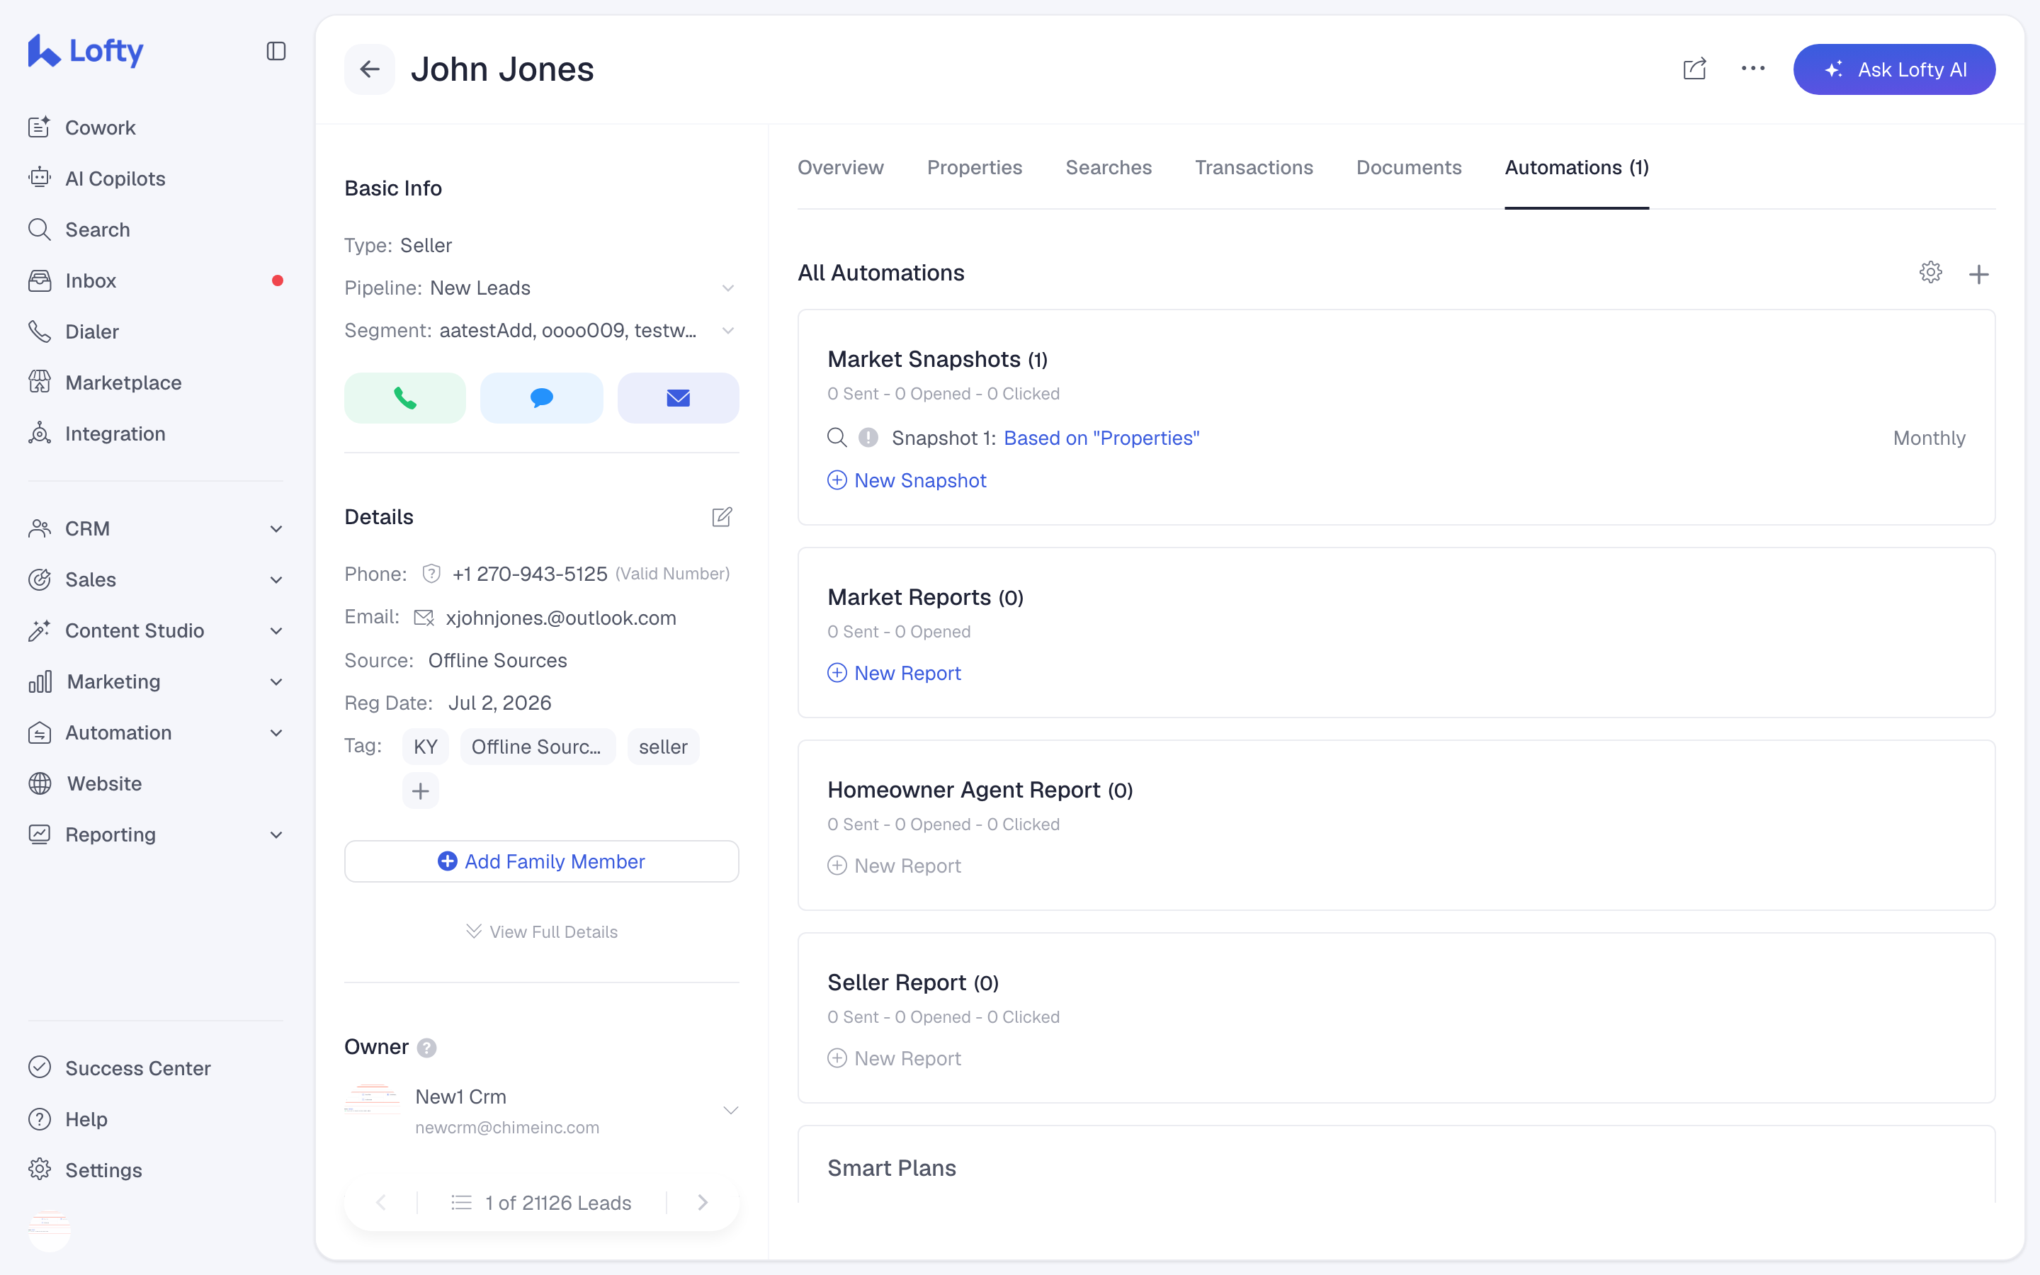Add a new tag with the plus button
2040x1275 pixels.
[x=421, y=791]
